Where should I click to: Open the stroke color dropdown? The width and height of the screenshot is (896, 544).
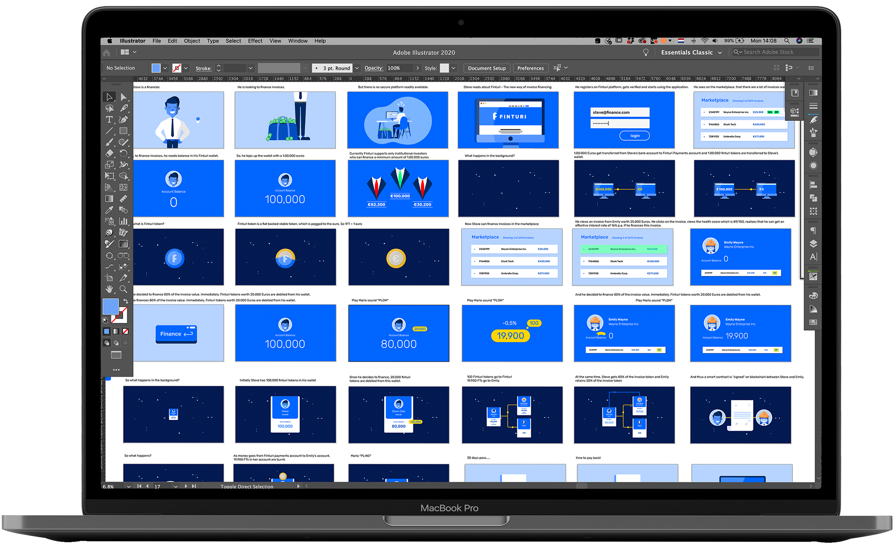[186, 68]
